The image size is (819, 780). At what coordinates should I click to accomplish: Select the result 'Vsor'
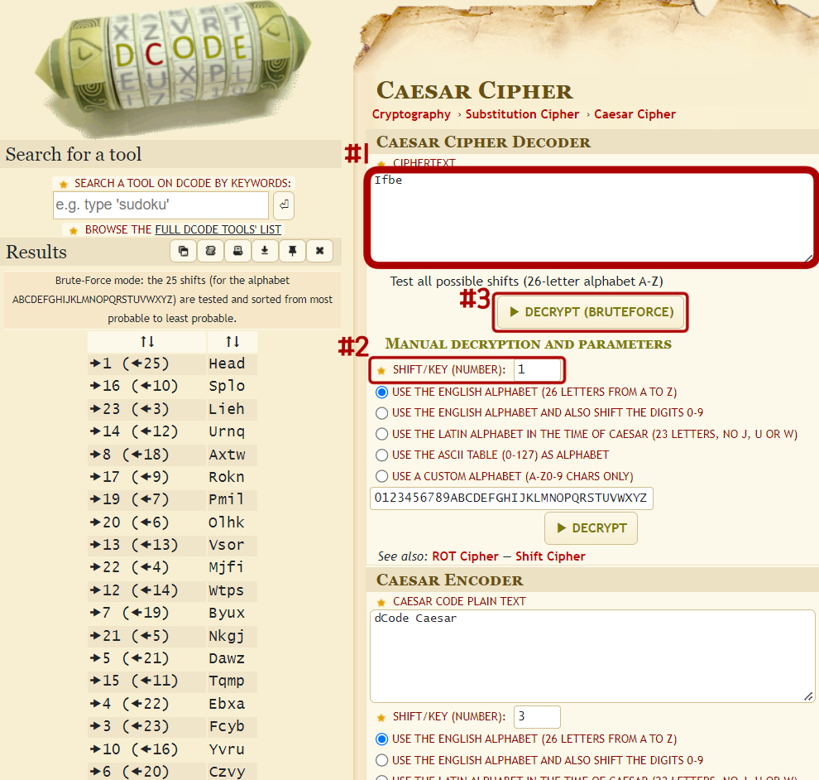click(x=227, y=546)
